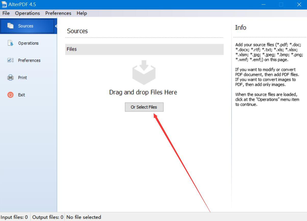Screen dimensions: 307x221
Task: Click the Exit label in sidebar
Action: (21, 95)
